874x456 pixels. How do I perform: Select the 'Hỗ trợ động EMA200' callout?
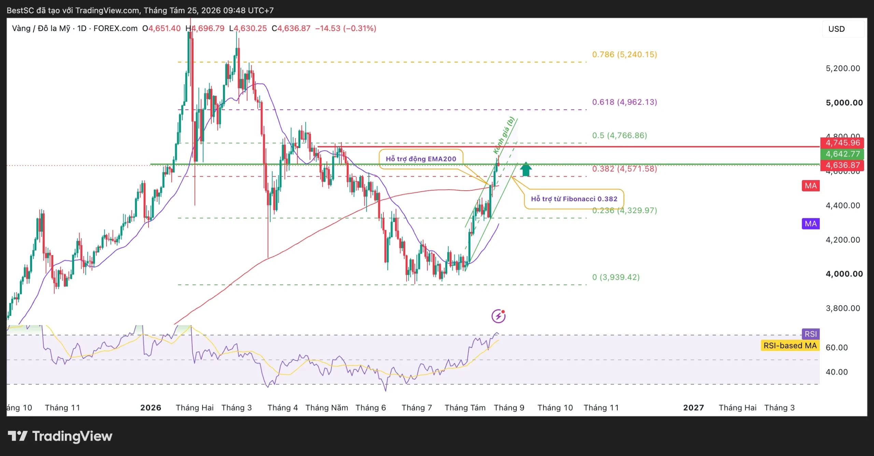[421, 159]
